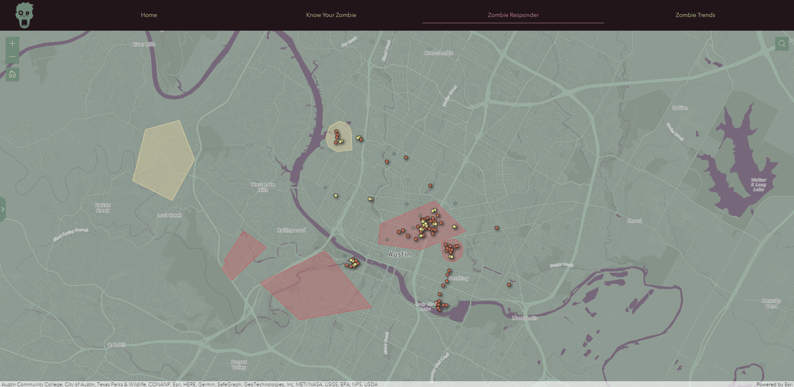Return to default map extent via home icon
This screenshot has height=387, width=794.
tap(12, 75)
